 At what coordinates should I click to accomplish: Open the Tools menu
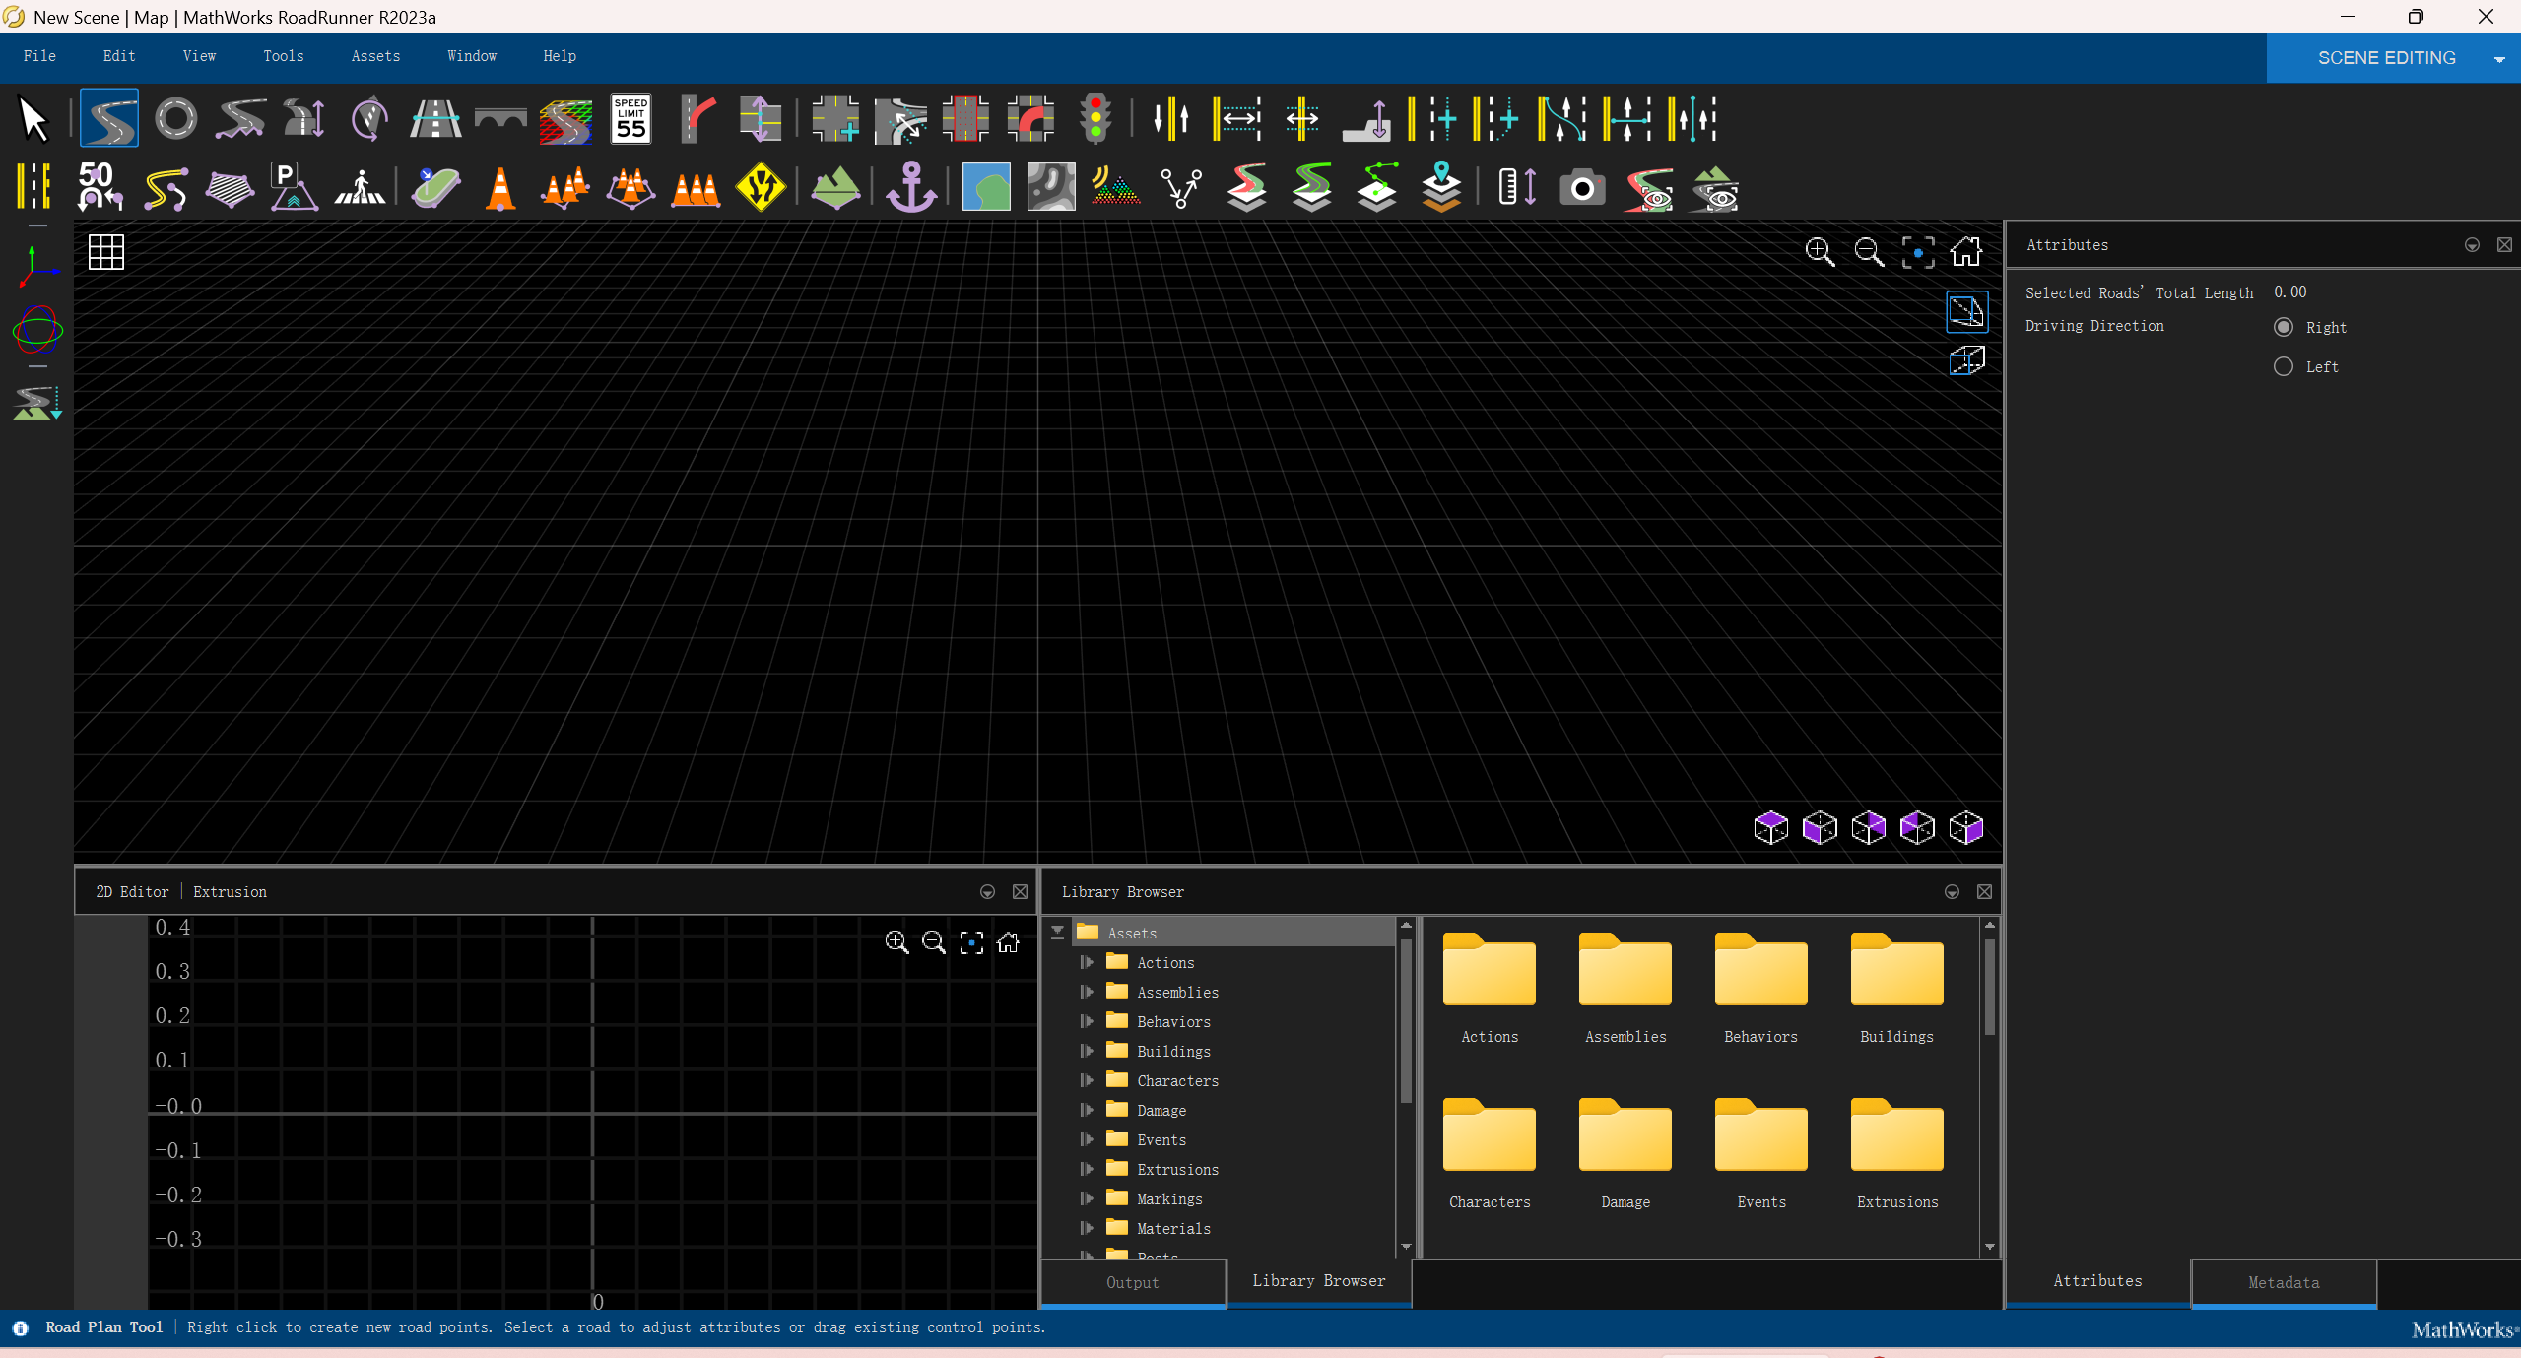coord(283,56)
